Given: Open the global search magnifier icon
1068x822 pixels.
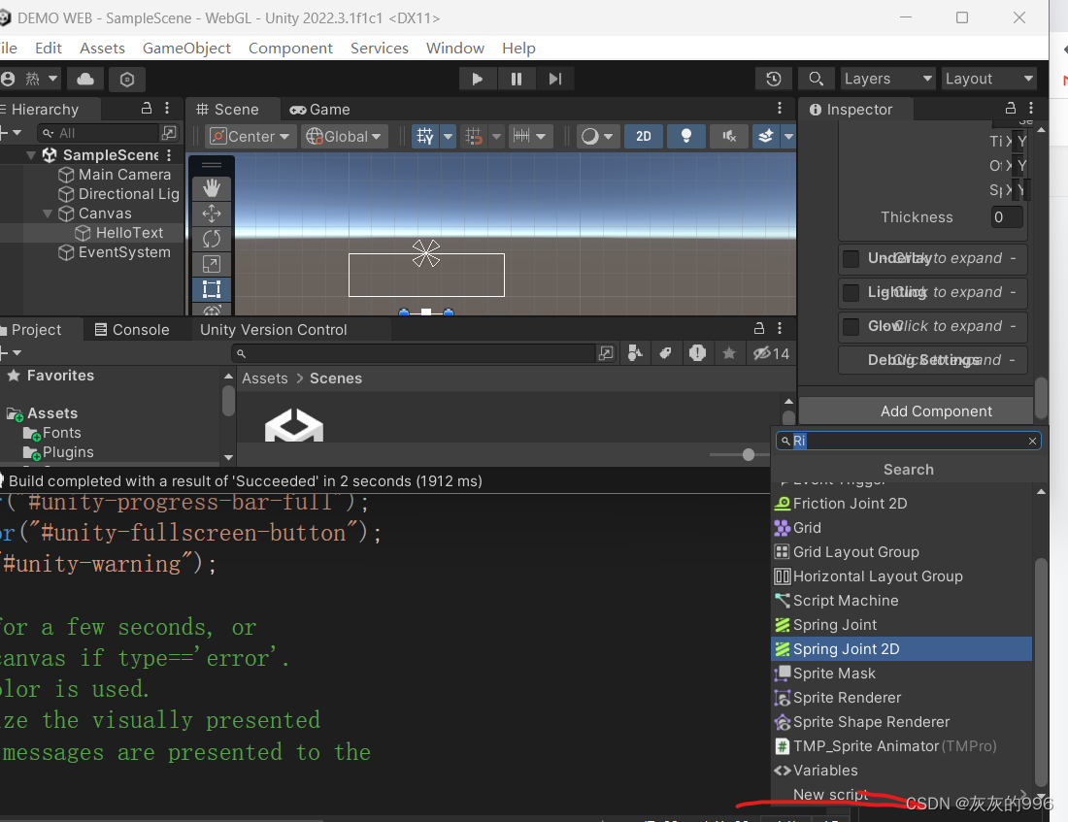Looking at the screenshot, I should pos(816,79).
